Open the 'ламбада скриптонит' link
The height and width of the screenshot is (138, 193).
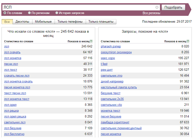(115, 122)
